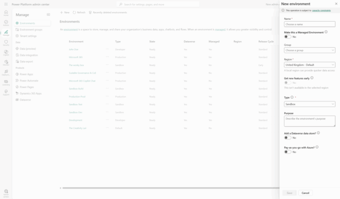Show info for Get new features early

(x=312, y=78)
